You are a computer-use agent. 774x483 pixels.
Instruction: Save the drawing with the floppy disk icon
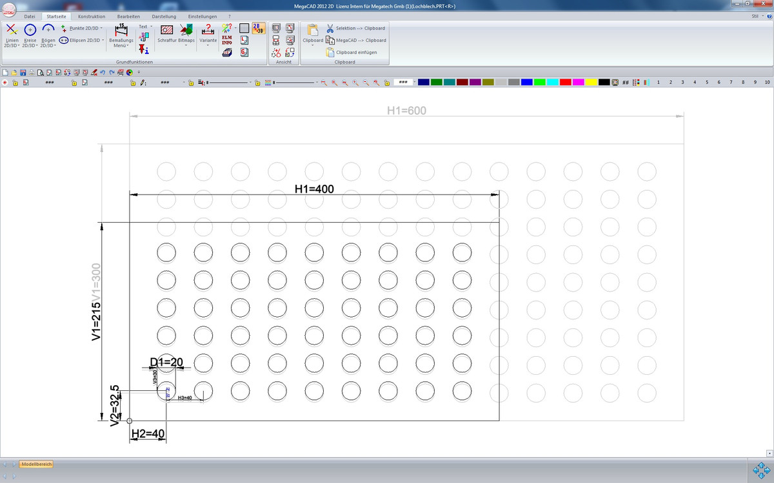coord(23,73)
